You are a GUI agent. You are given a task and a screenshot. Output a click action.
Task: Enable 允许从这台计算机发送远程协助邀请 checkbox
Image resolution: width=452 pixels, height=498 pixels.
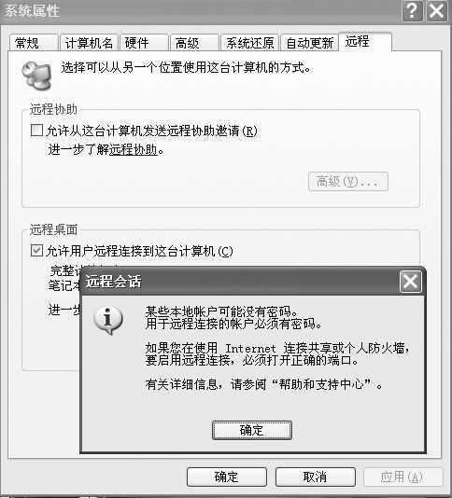pos(36,131)
